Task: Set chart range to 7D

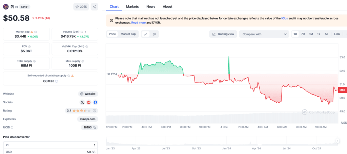Action: [303, 34]
